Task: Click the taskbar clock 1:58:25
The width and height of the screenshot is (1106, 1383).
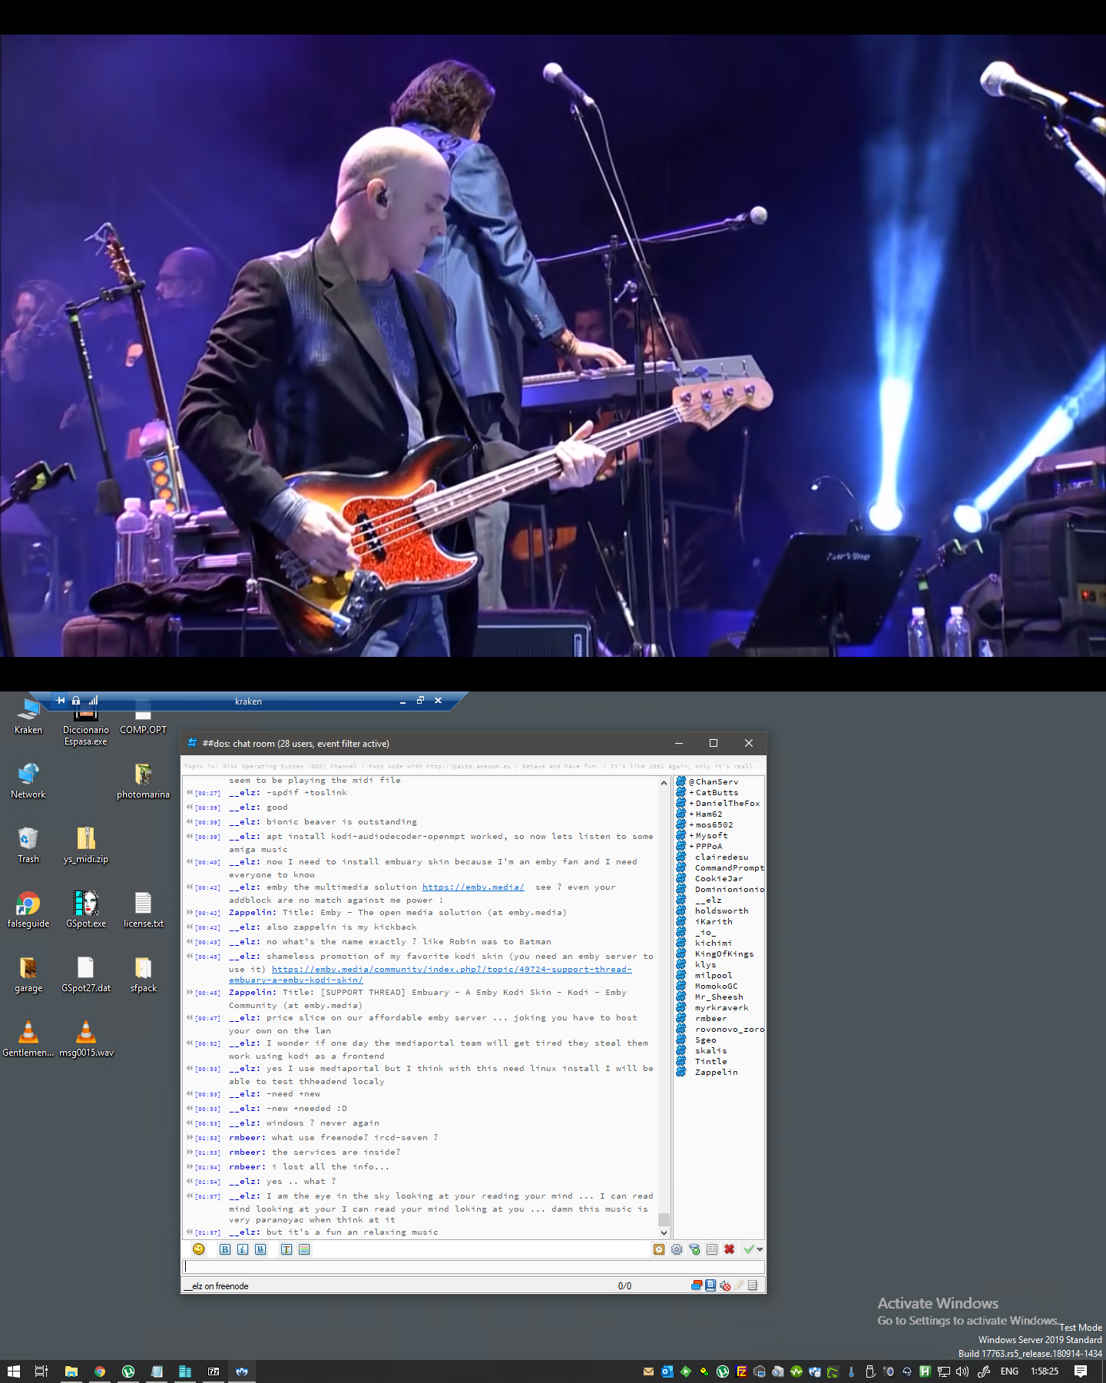Action: (1045, 1371)
